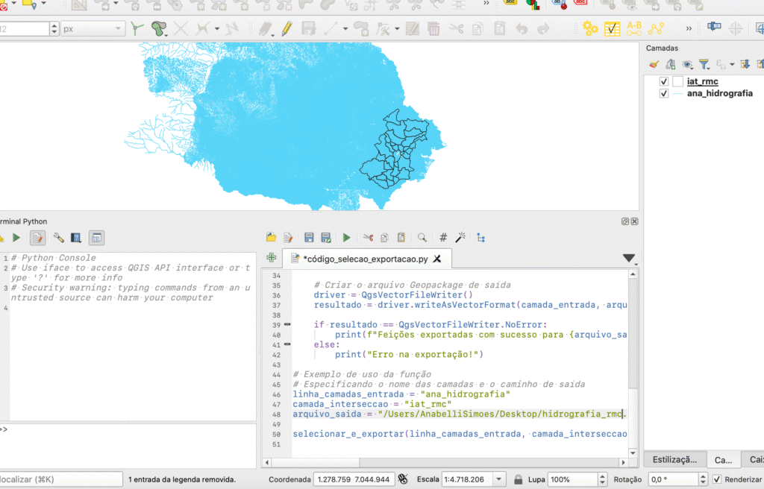Open a script file in the editor
The image size is (764, 489).
(x=272, y=238)
